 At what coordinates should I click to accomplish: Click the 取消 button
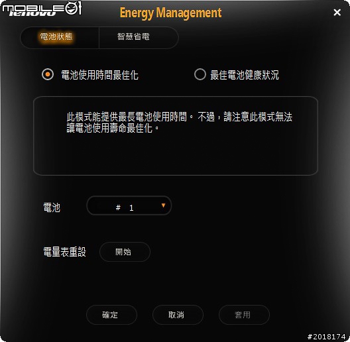[178, 315]
